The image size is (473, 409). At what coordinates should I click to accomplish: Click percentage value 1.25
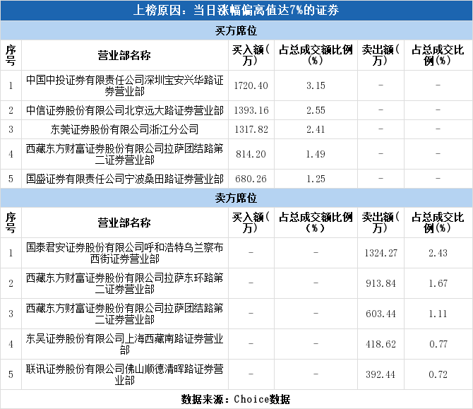316,179
